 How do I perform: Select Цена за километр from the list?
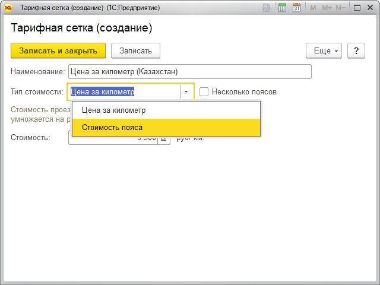coord(113,110)
